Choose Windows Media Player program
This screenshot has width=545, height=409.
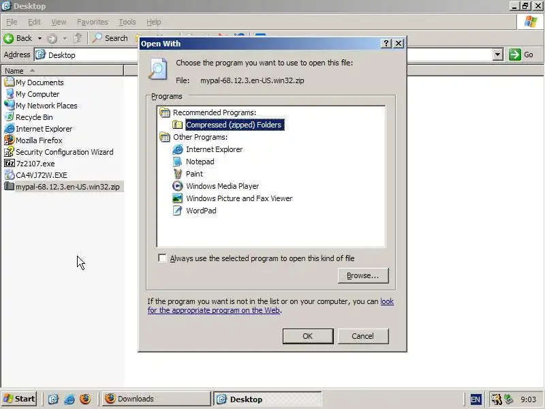tap(223, 186)
